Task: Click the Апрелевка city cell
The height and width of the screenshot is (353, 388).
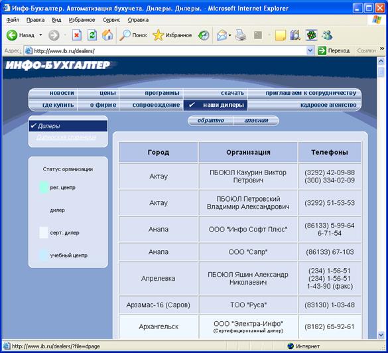Action: point(159,279)
